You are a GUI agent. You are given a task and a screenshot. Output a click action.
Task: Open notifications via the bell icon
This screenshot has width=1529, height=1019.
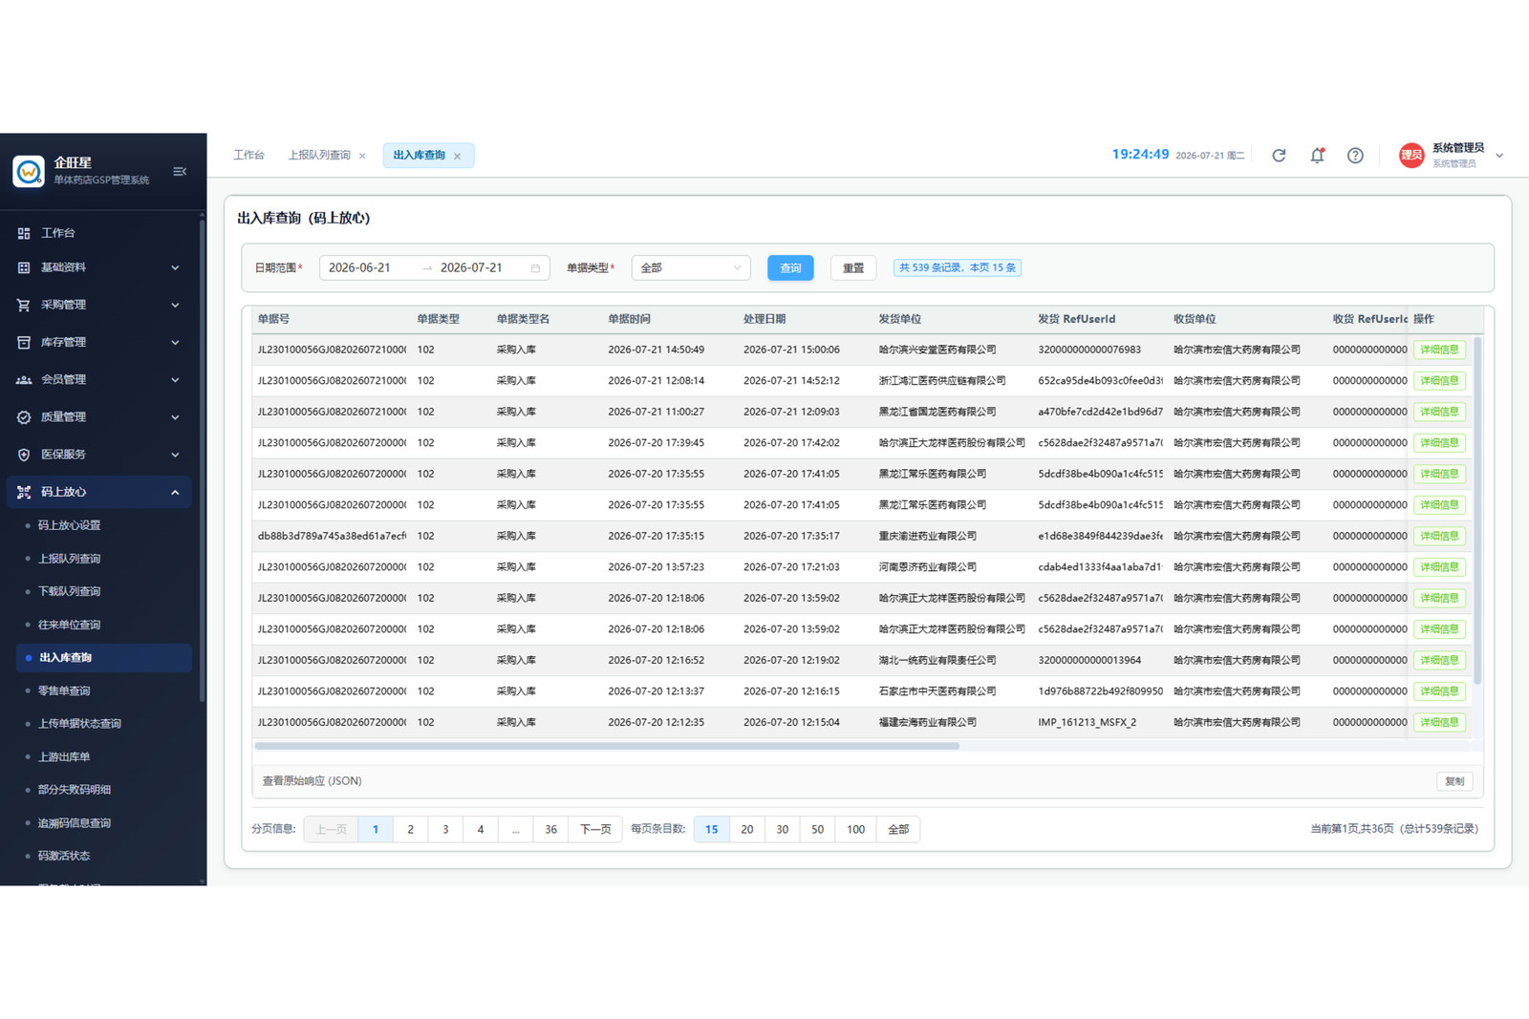[x=1317, y=156]
